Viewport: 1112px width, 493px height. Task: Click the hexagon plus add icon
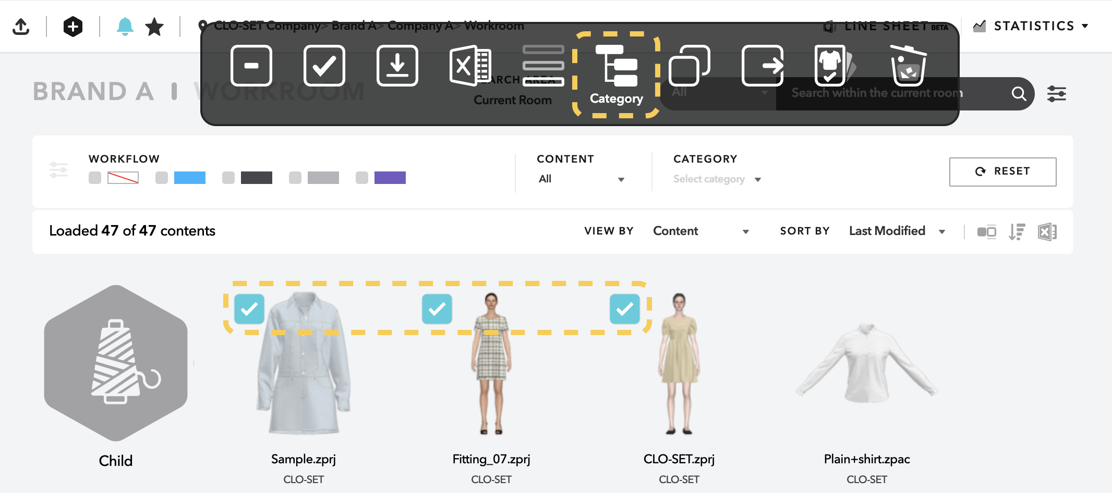73,26
